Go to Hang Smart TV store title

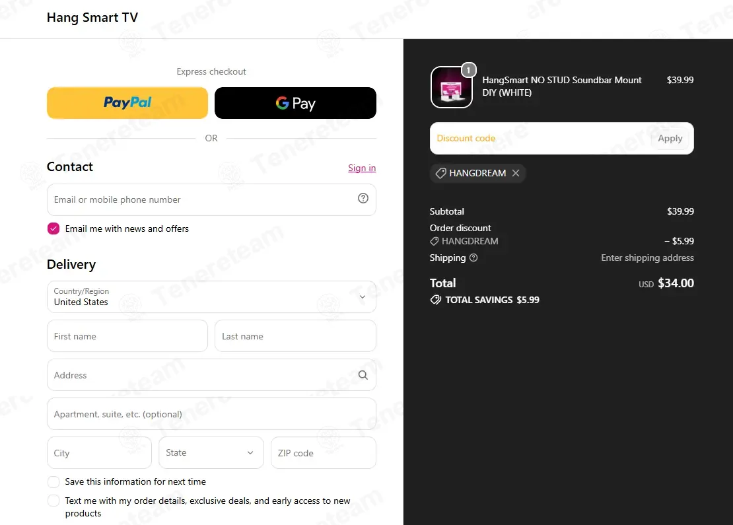pyautogui.click(x=92, y=17)
